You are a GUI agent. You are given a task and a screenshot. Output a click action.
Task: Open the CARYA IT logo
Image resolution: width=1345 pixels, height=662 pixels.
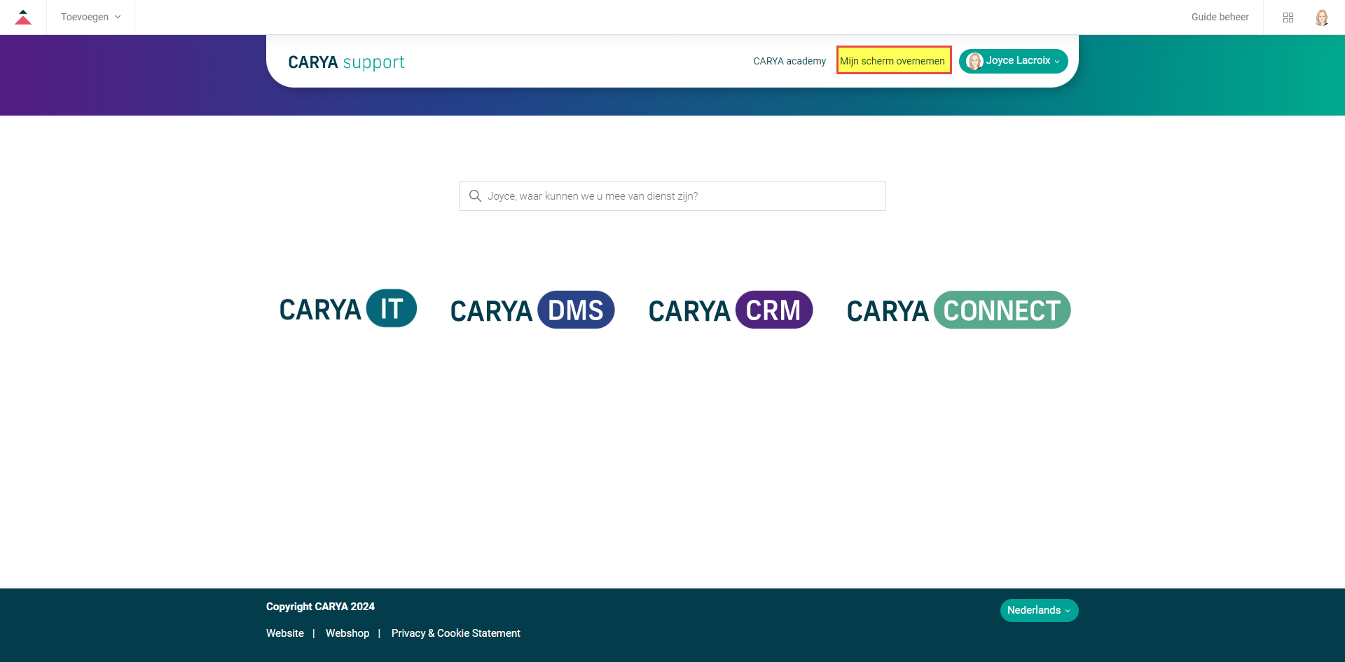(x=348, y=309)
